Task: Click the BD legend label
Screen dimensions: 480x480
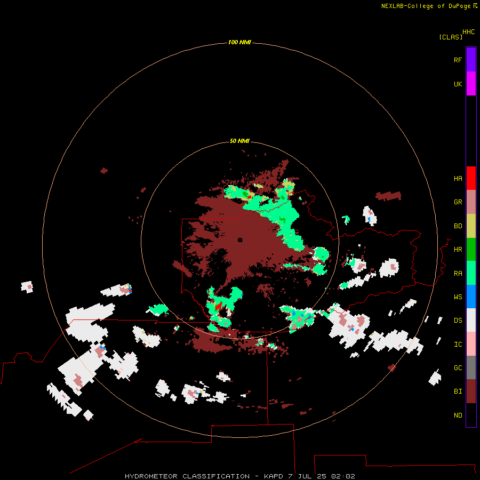Action: pos(458,226)
